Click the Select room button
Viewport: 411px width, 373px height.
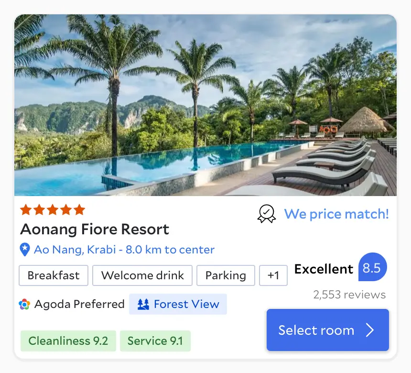pos(328,330)
